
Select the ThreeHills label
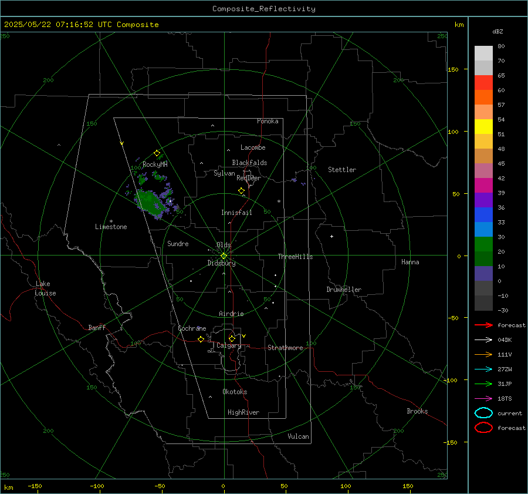295,257
